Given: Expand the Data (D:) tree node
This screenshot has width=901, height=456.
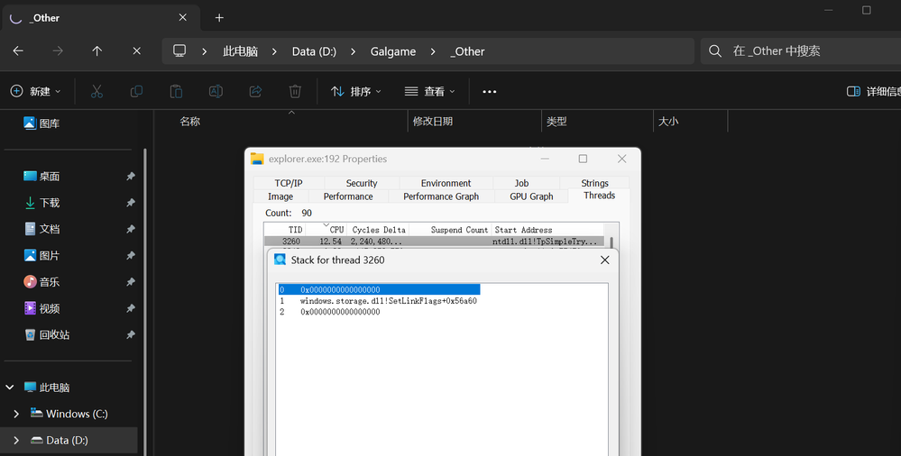Looking at the screenshot, I should (16, 441).
